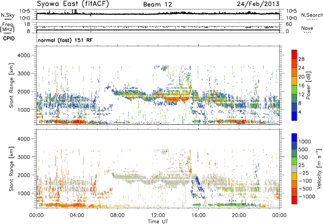Select the '100' tick on the Velocity color bar
The image size is (323, 224).
pyautogui.click(x=303, y=157)
